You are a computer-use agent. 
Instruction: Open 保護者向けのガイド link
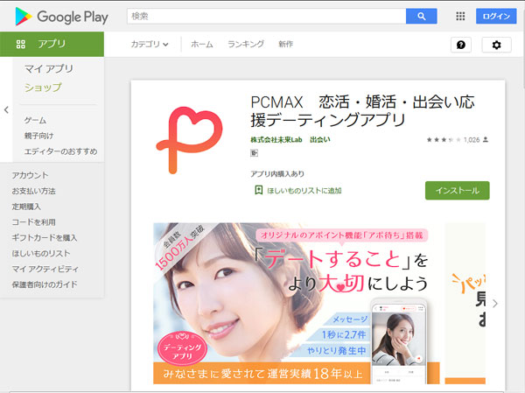(45, 284)
